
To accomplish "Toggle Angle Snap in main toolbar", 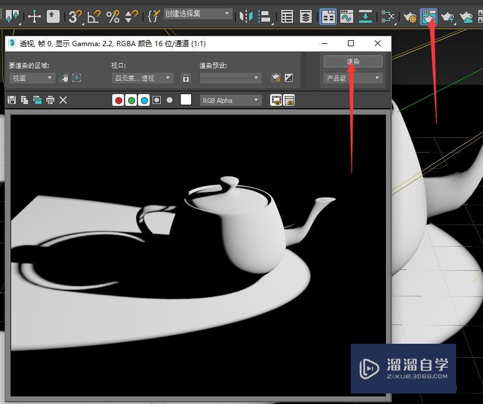I will 94,16.
